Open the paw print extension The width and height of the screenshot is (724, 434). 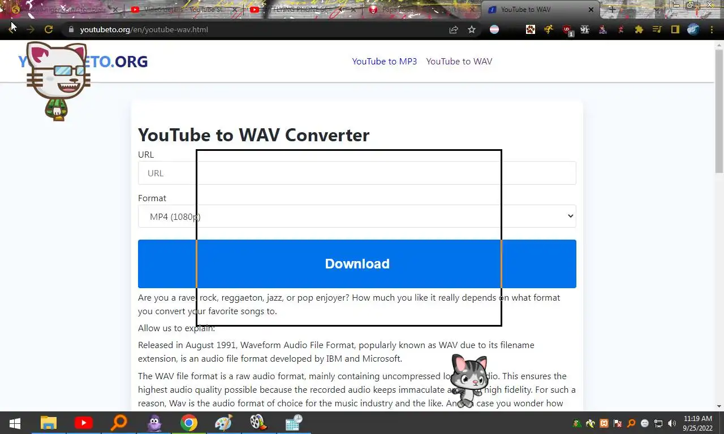point(531,29)
